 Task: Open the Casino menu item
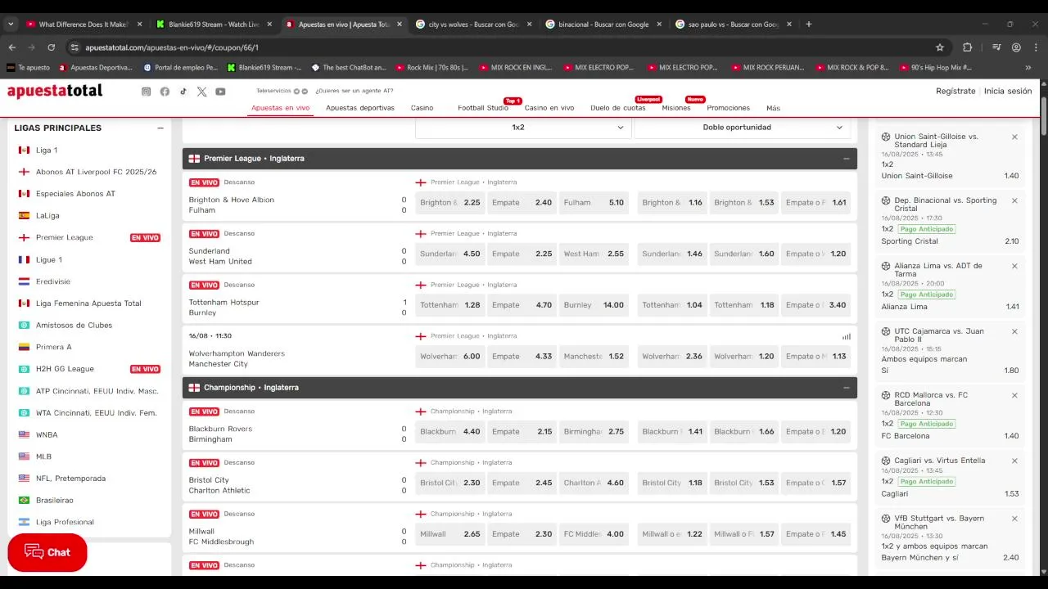click(422, 108)
